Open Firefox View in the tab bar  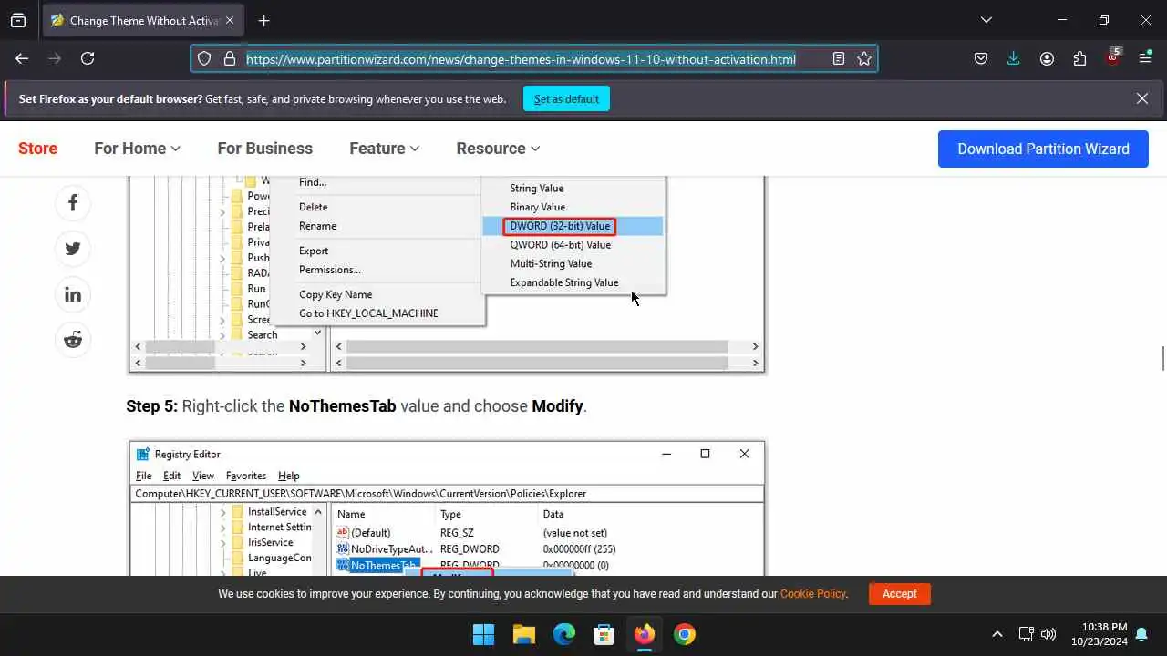17,20
